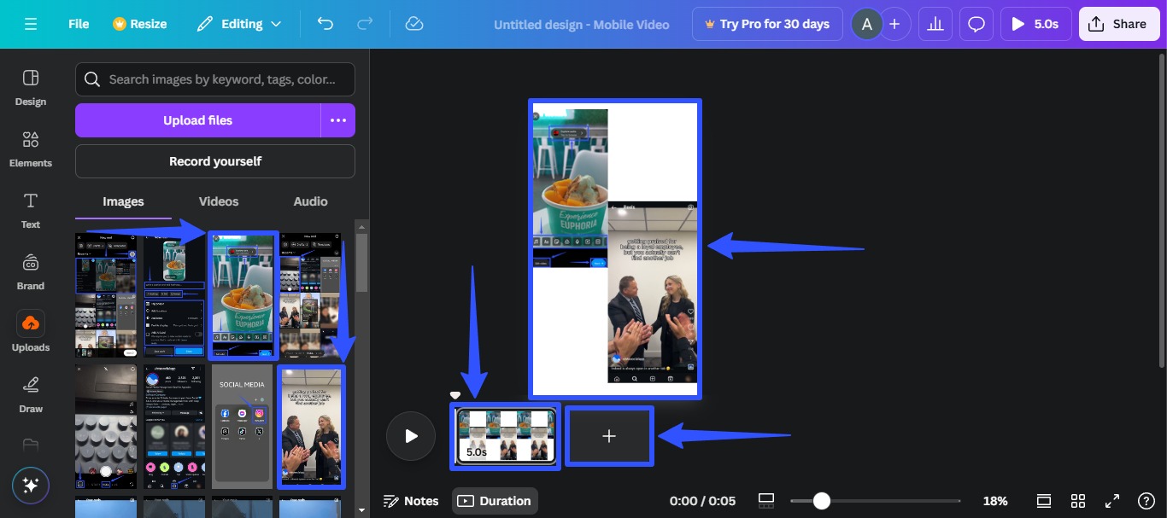Undo the last action

pyautogui.click(x=325, y=24)
